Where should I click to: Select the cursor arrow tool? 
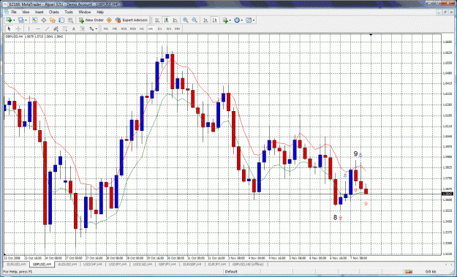[x=9, y=29]
